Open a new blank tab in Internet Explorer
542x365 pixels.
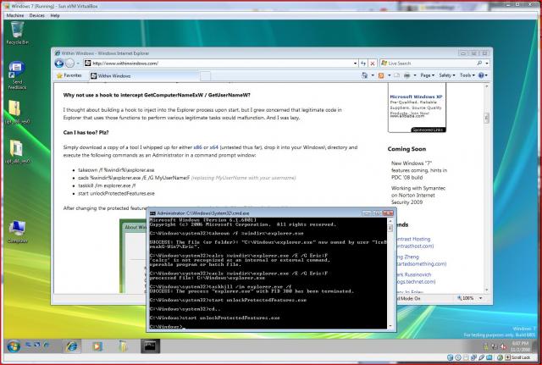pyautogui.click(x=205, y=75)
